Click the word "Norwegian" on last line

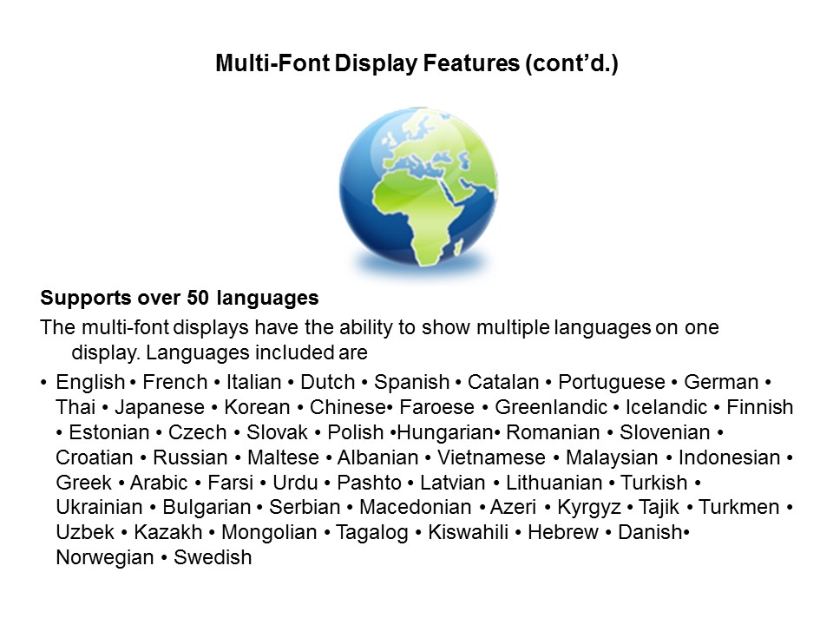point(104,558)
